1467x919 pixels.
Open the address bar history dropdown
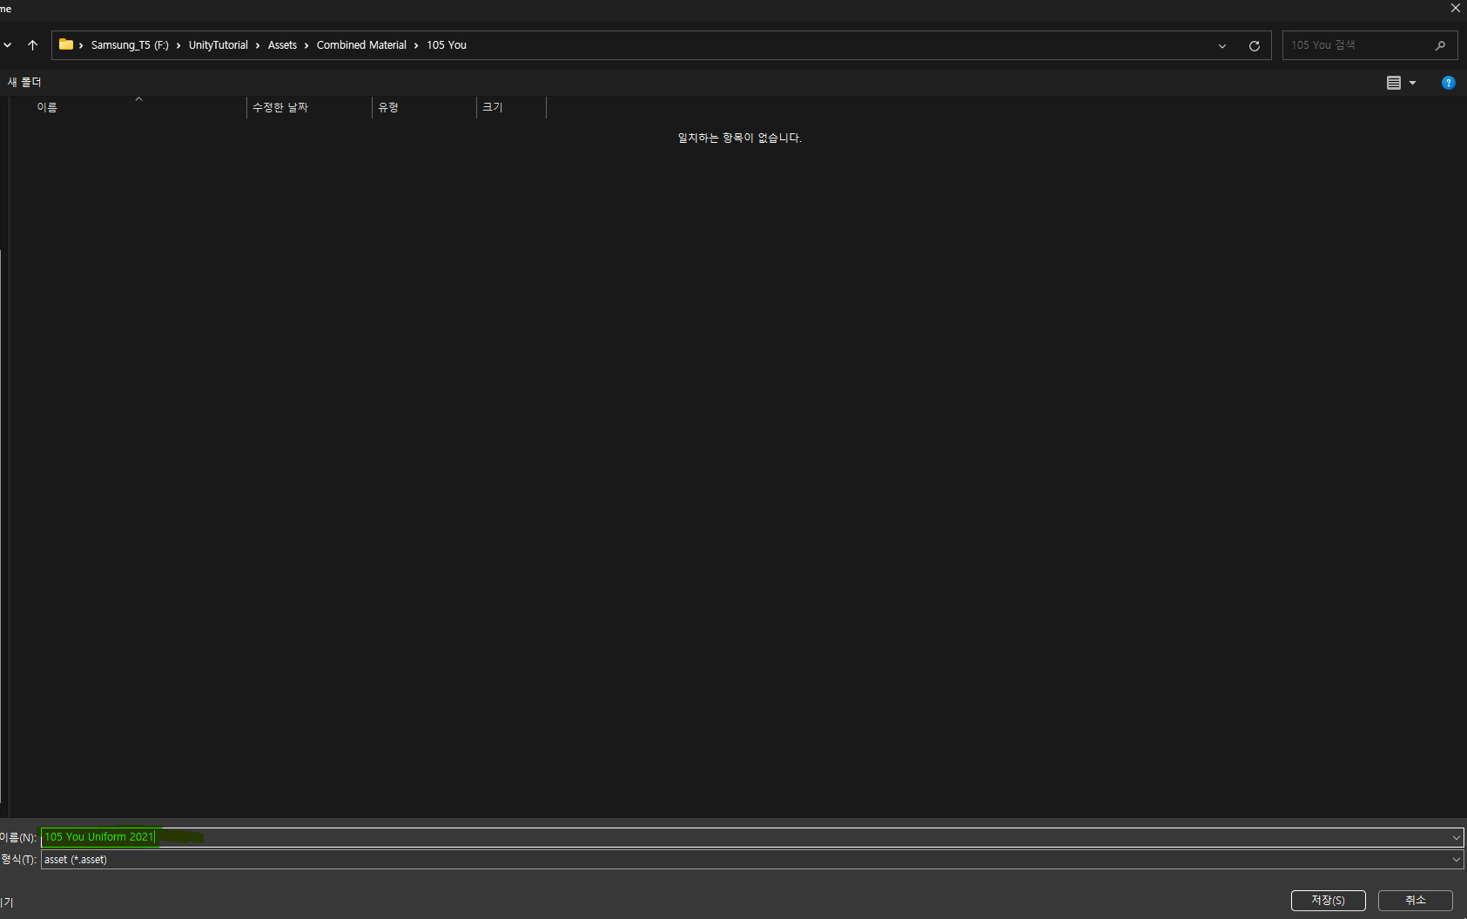[1221, 45]
